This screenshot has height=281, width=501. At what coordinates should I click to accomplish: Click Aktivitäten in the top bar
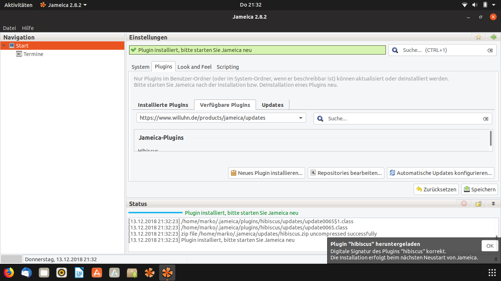18,5
